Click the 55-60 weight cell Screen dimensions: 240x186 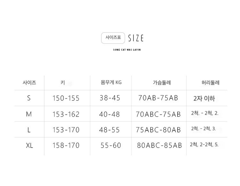click(x=111, y=145)
